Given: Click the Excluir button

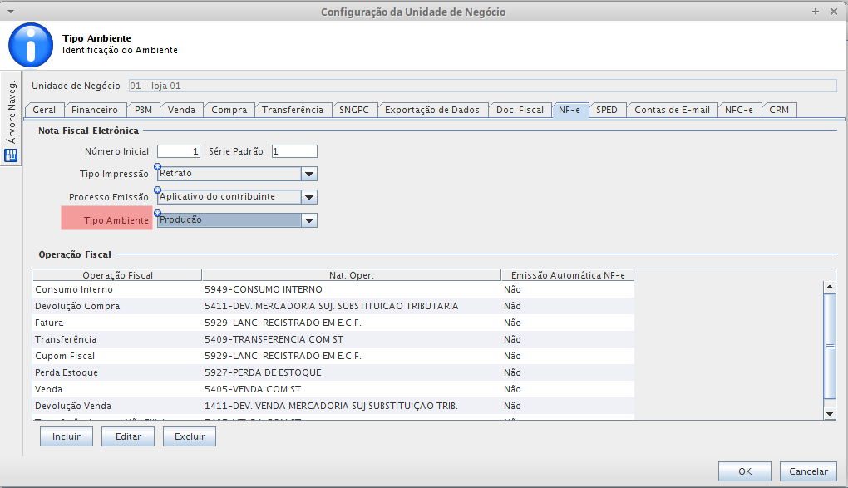Looking at the screenshot, I should click(190, 436).
